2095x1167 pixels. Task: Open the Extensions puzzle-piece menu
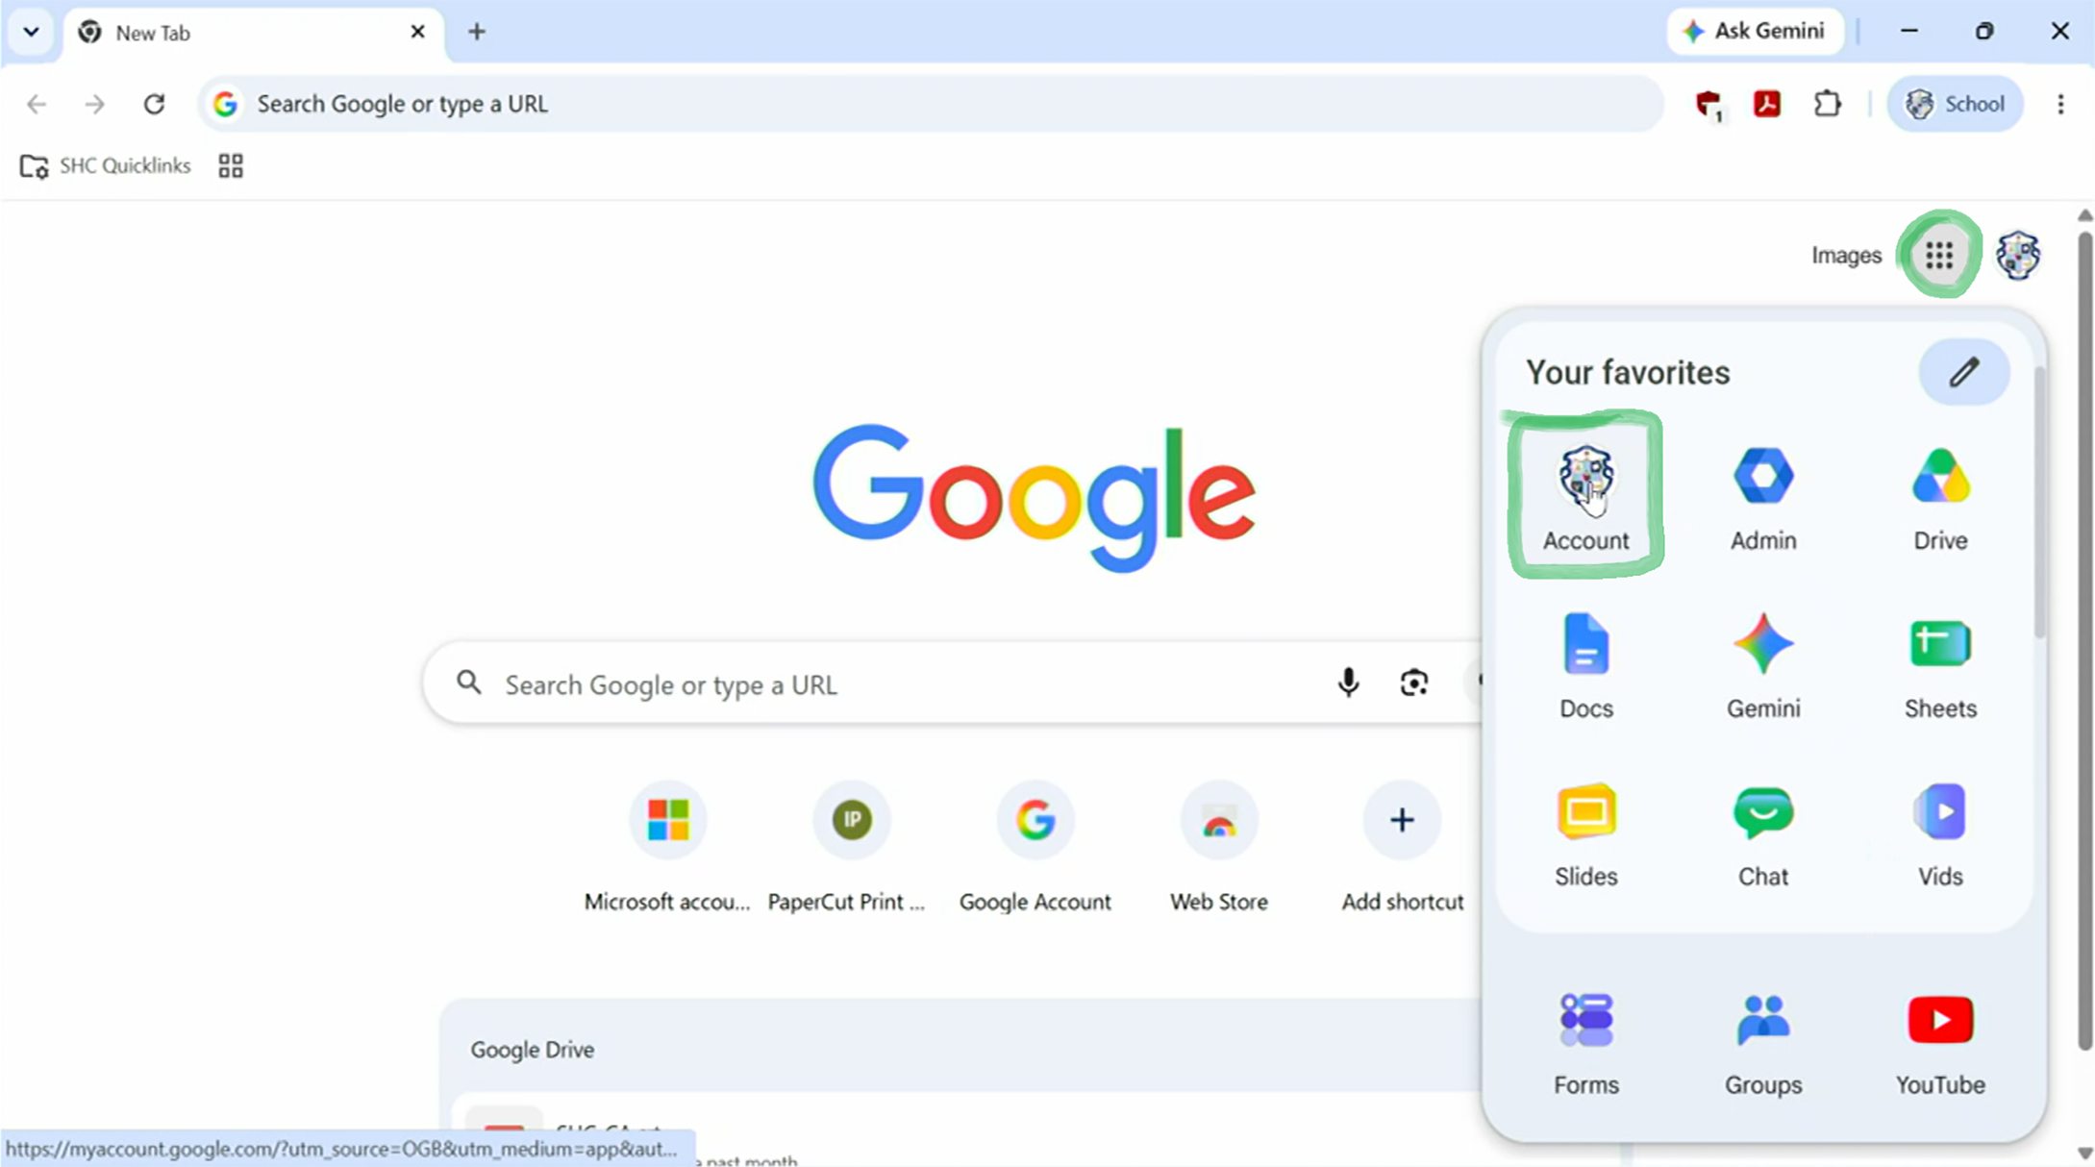[x=1827, y=104]
